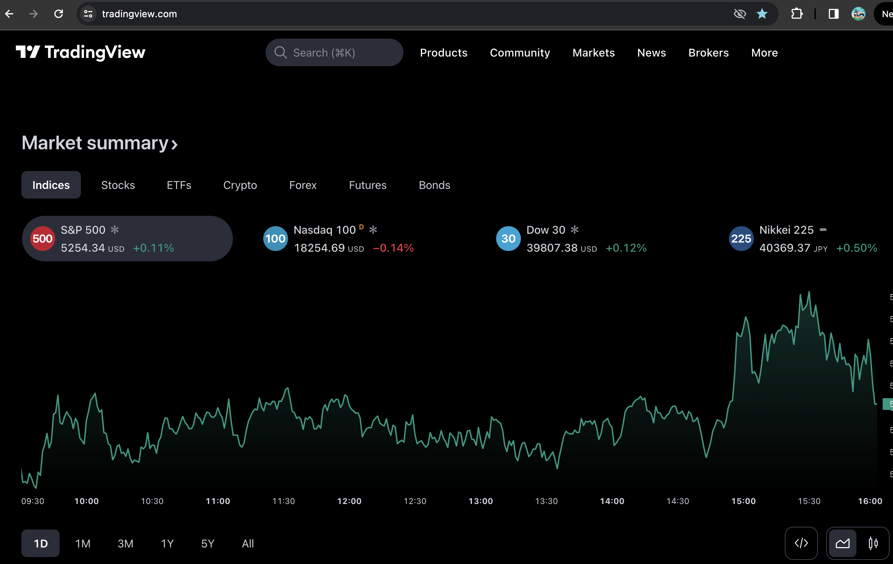
Task: Open the Products menu
Action: coord(443,53)
